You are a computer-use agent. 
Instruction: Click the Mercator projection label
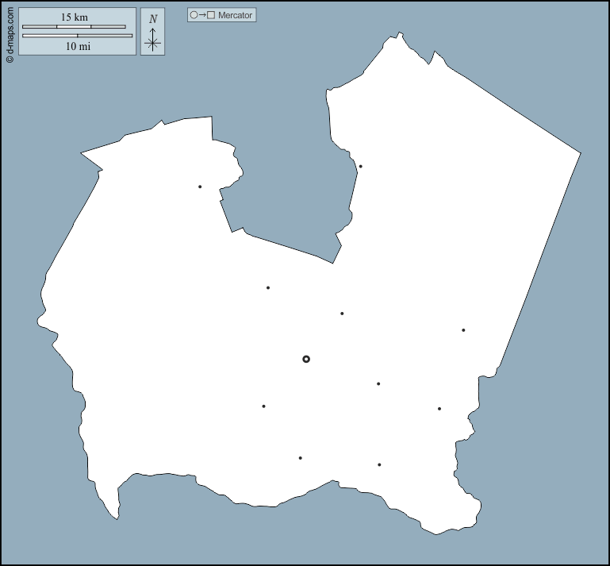click(x=236, y=15)
